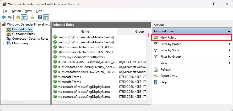Click the Up one level folder icon
The width and height of the screenshot is (233, 111).
tap(18, 17)
